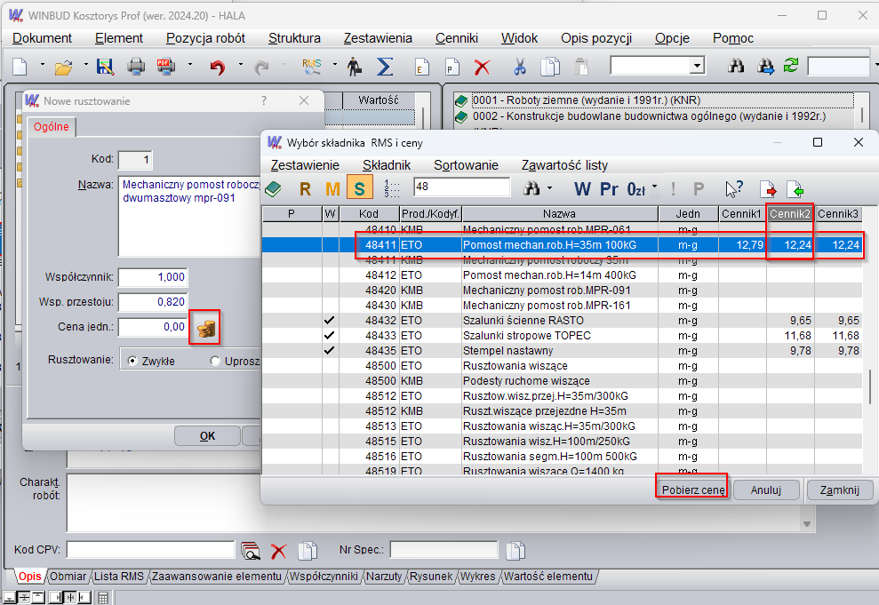Screen dimensions: 879x605
Task: Copy using the two-pages icon
Action: 550,67
